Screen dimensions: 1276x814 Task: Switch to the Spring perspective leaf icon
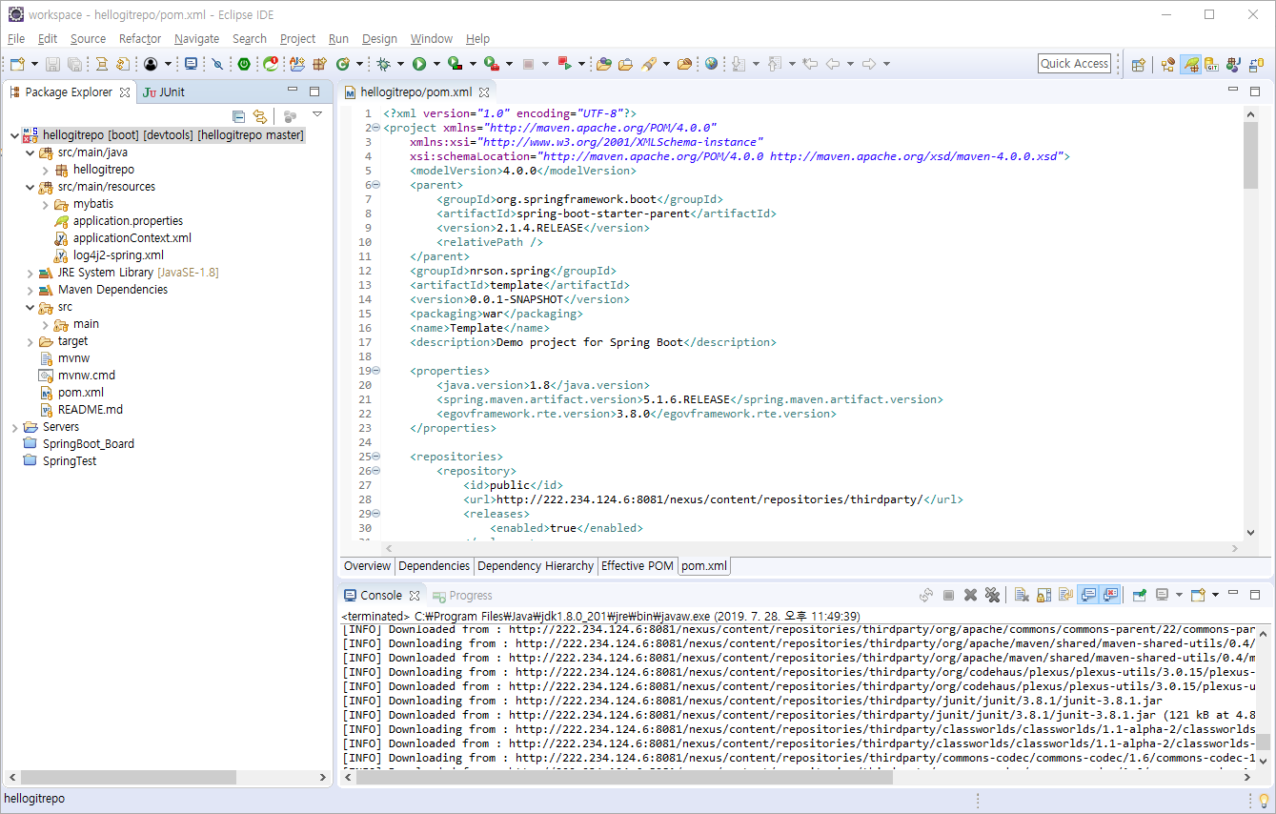click(x=1190, y=64)
